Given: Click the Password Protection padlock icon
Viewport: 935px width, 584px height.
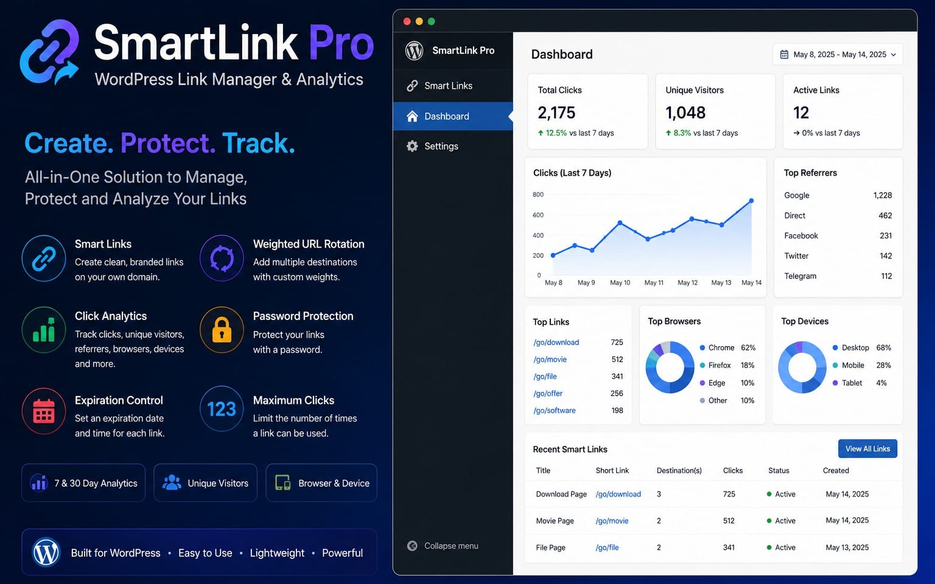Looking at the screenshot, I should (222, 330).
